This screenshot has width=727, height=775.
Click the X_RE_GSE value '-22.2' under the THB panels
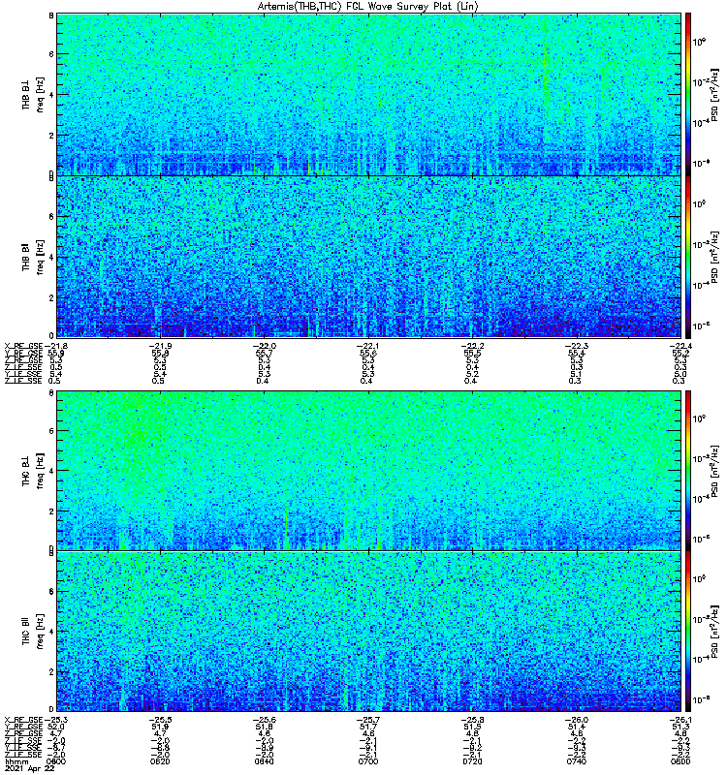point(472,347)
